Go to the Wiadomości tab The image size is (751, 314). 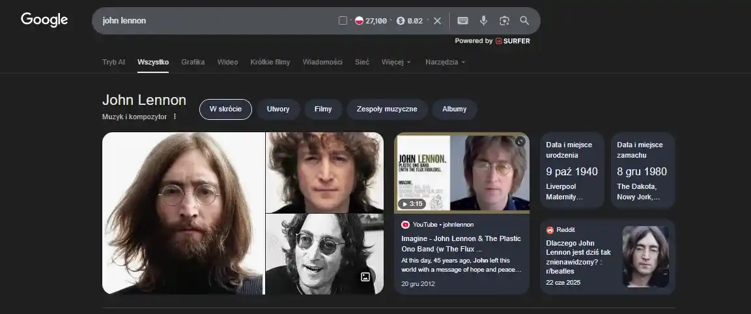322,62
